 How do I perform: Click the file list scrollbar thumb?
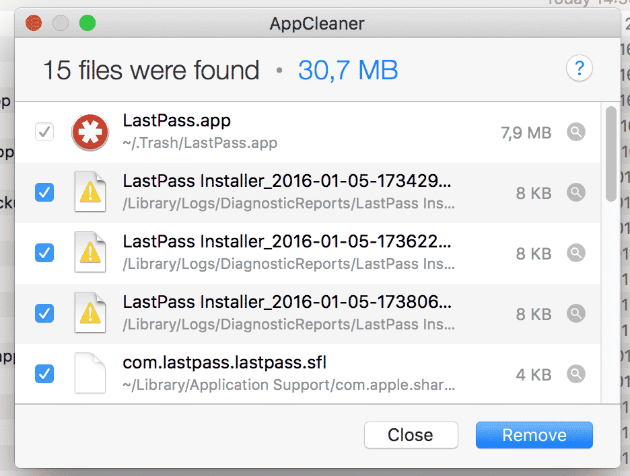(611, 154)
